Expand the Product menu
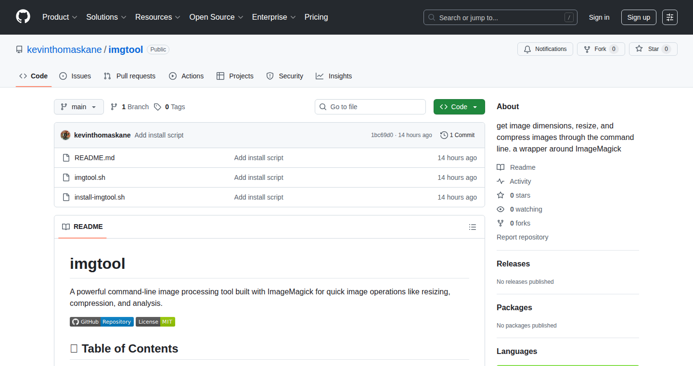The width and height of the screenshot is (693, 366). tap(60, 17)
